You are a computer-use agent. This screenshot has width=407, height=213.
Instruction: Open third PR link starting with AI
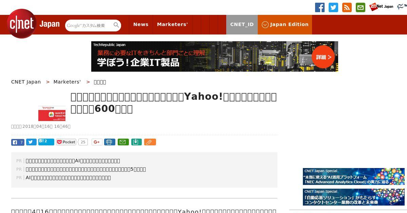pos(68,178)
